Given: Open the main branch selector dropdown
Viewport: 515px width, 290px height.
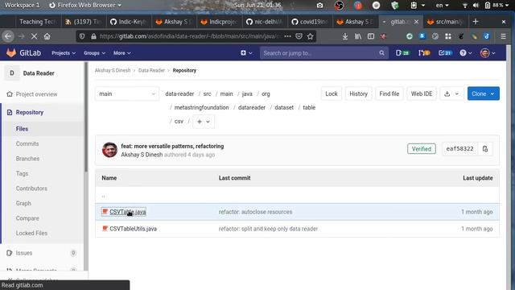Looking at the screenshot, I should click(127, 93).
